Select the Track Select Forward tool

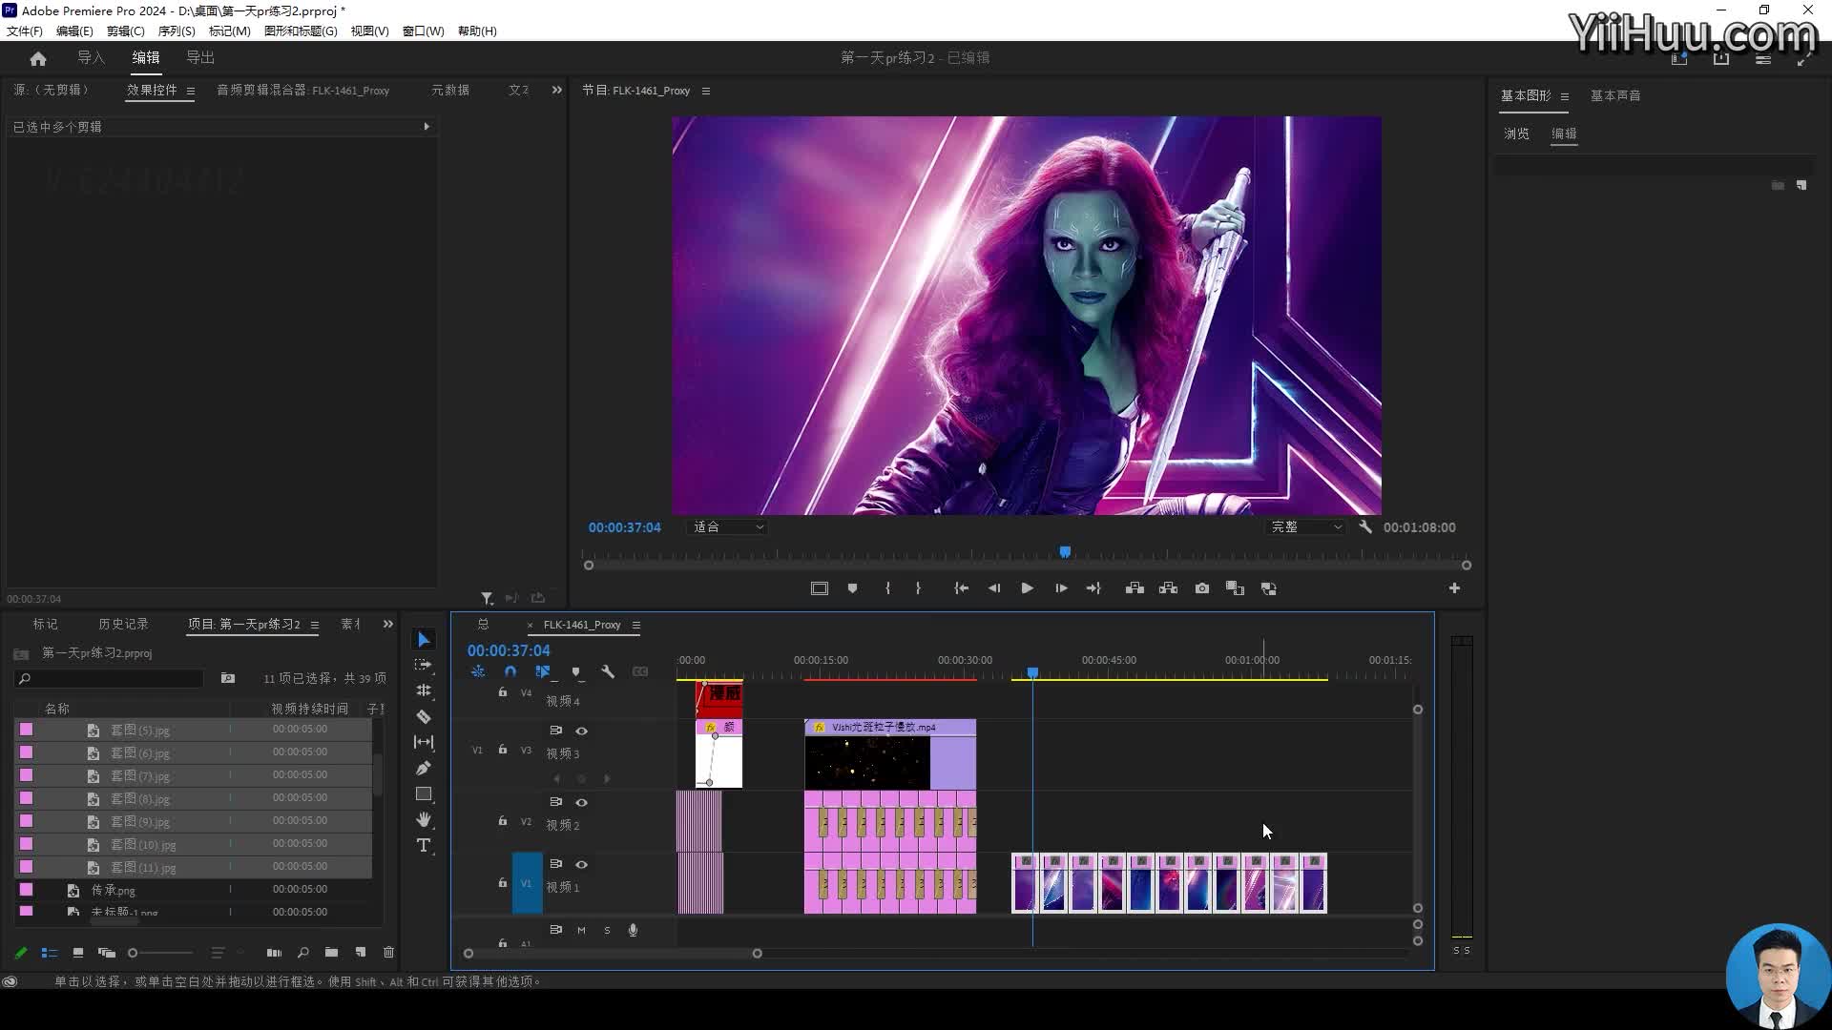coord(424,665)
